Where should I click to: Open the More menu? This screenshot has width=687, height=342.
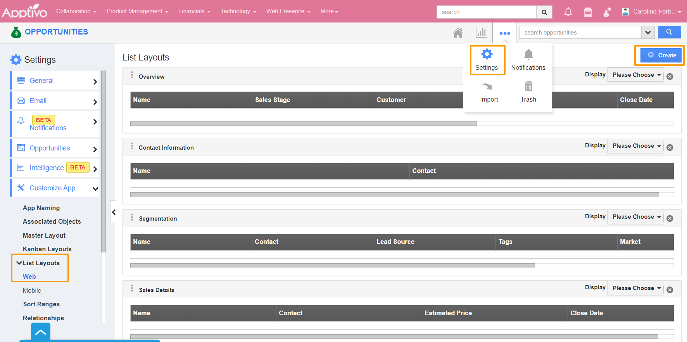point(330,11)
